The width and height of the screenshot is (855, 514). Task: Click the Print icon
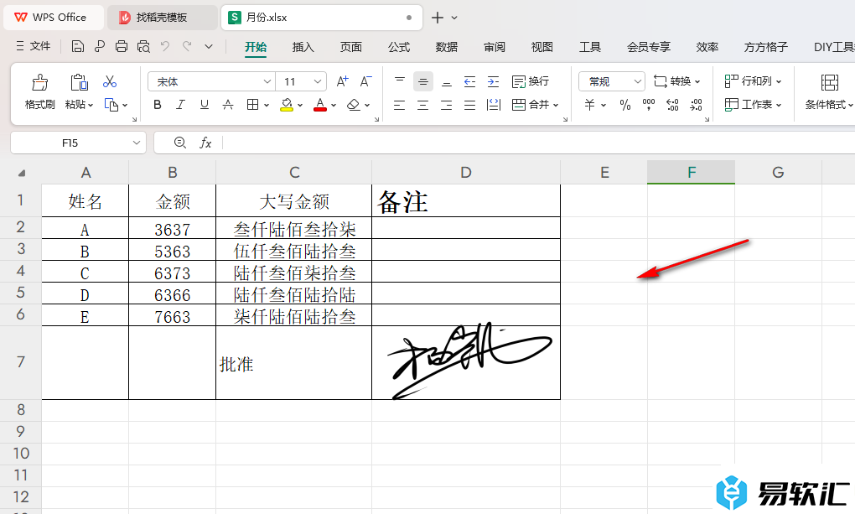[121, 47]
